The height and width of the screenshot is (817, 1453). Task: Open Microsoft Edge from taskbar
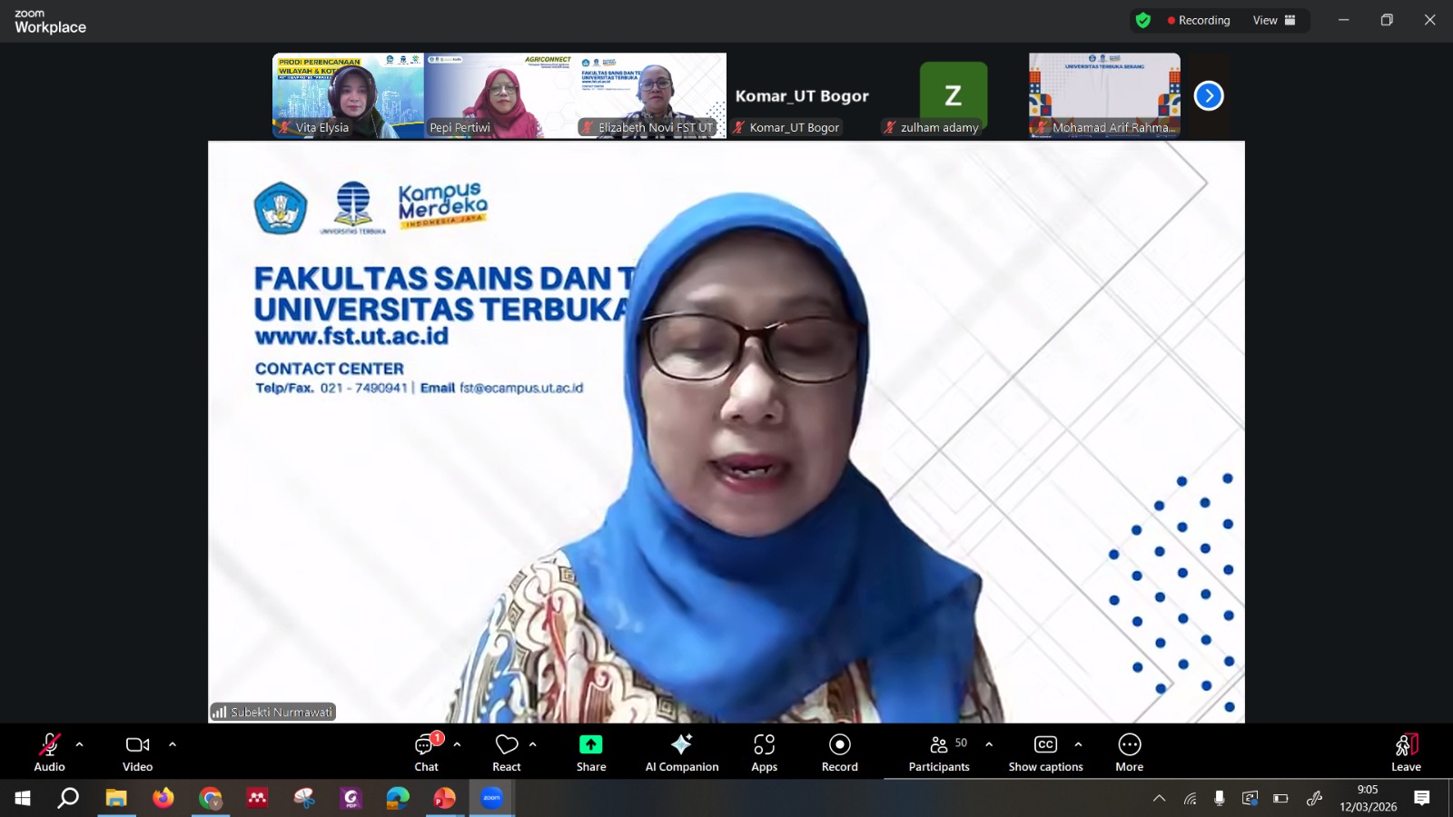tap(398, 798)
